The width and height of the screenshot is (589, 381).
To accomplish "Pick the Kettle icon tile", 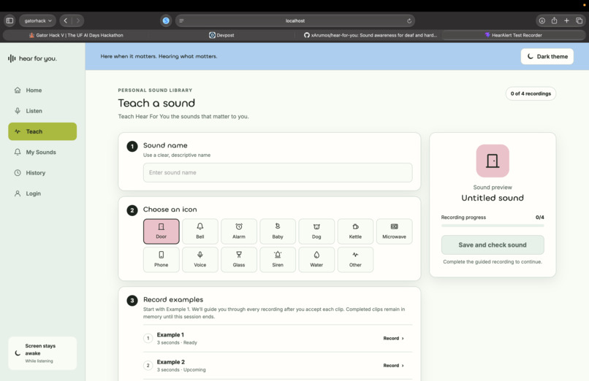I will [x=355, y=231].
